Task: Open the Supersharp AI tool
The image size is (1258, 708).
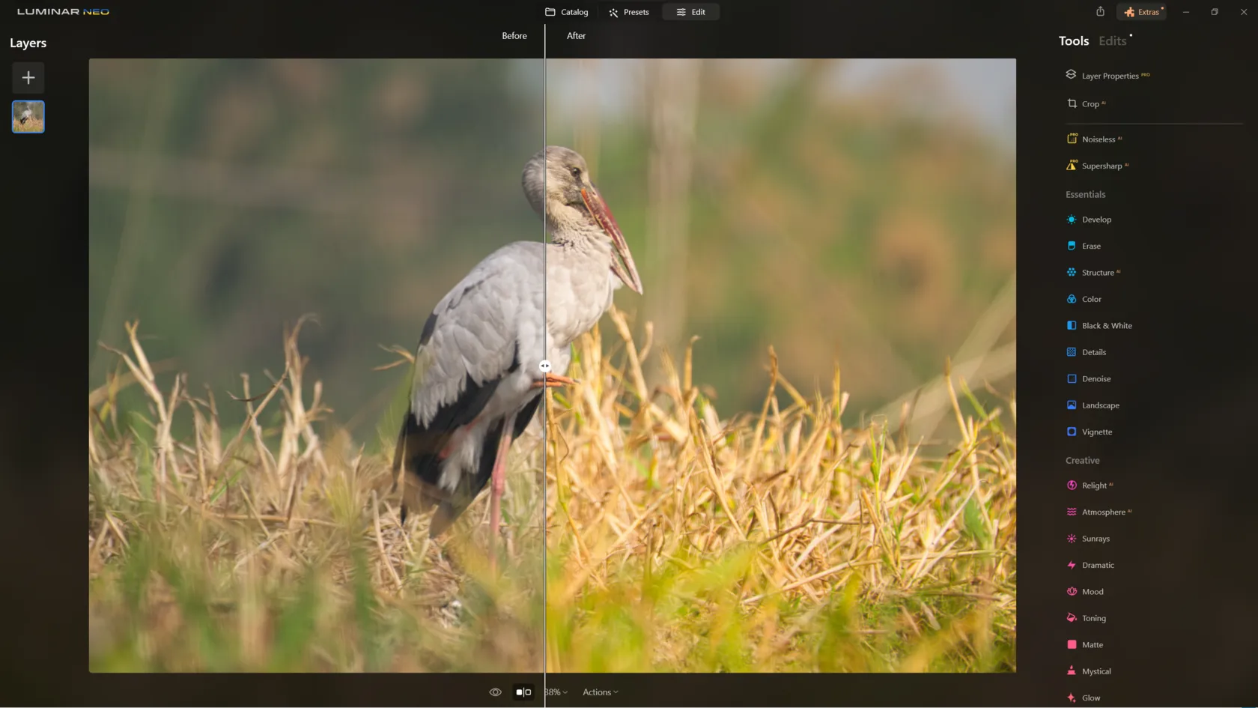Action: click(1101, 166)
